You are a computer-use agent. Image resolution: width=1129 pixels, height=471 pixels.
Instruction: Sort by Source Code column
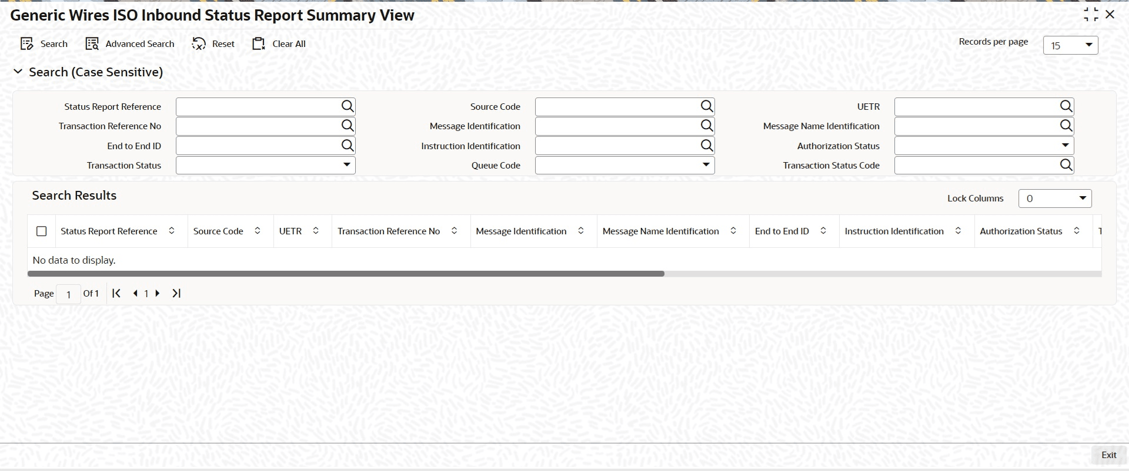[x=258, y=231]
